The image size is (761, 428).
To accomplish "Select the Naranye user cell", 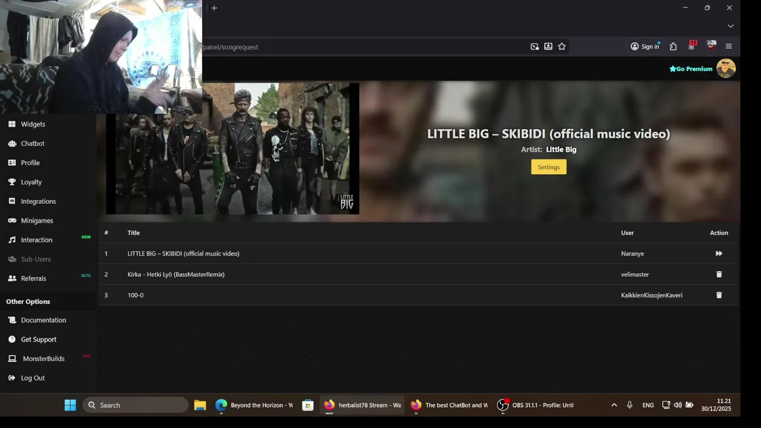I will (x=633, y=254).
